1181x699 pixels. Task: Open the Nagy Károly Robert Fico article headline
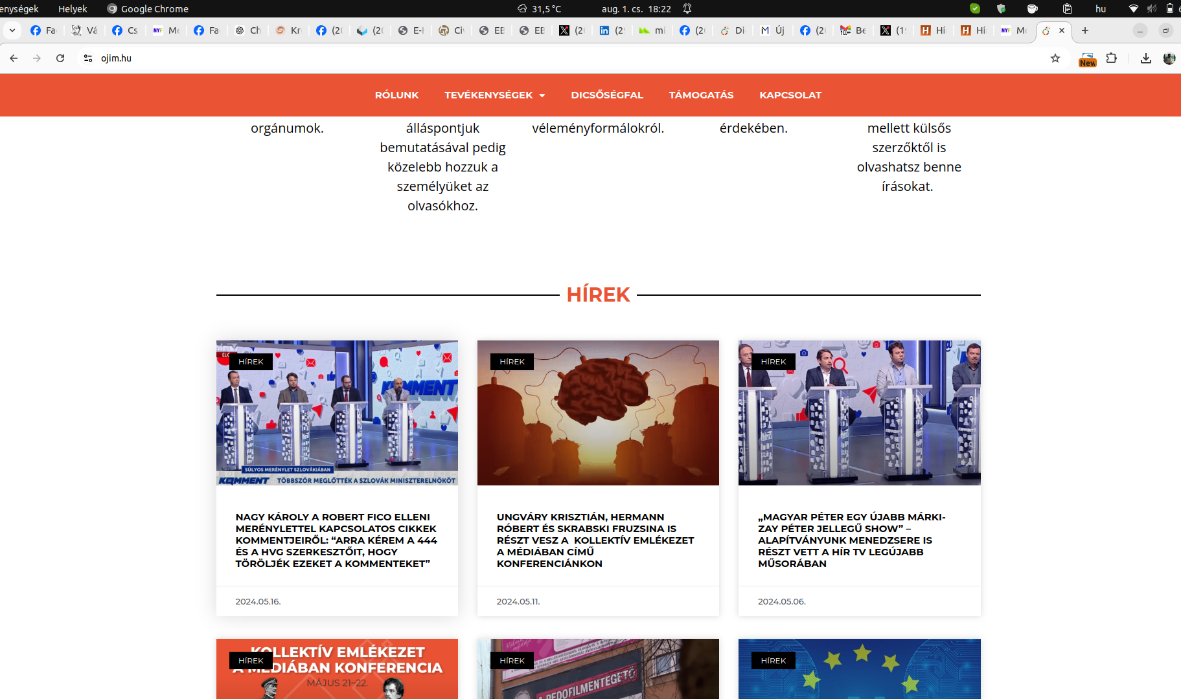click(336, 540)
